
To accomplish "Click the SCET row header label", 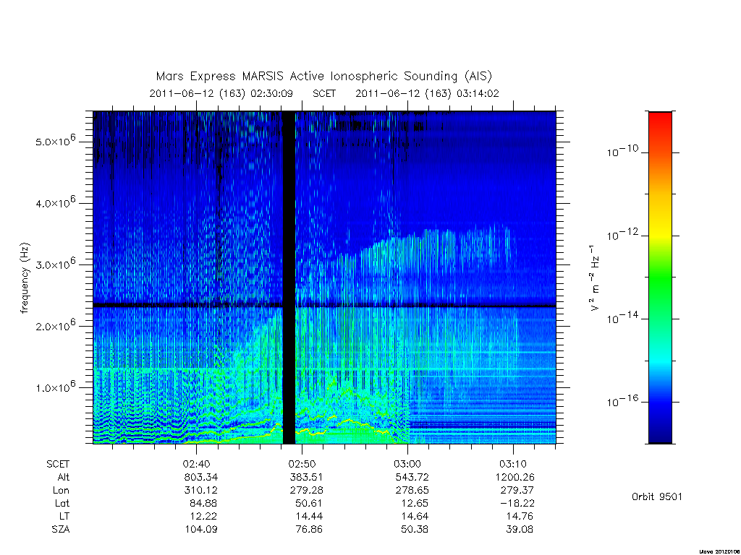I will pos(58,465).
